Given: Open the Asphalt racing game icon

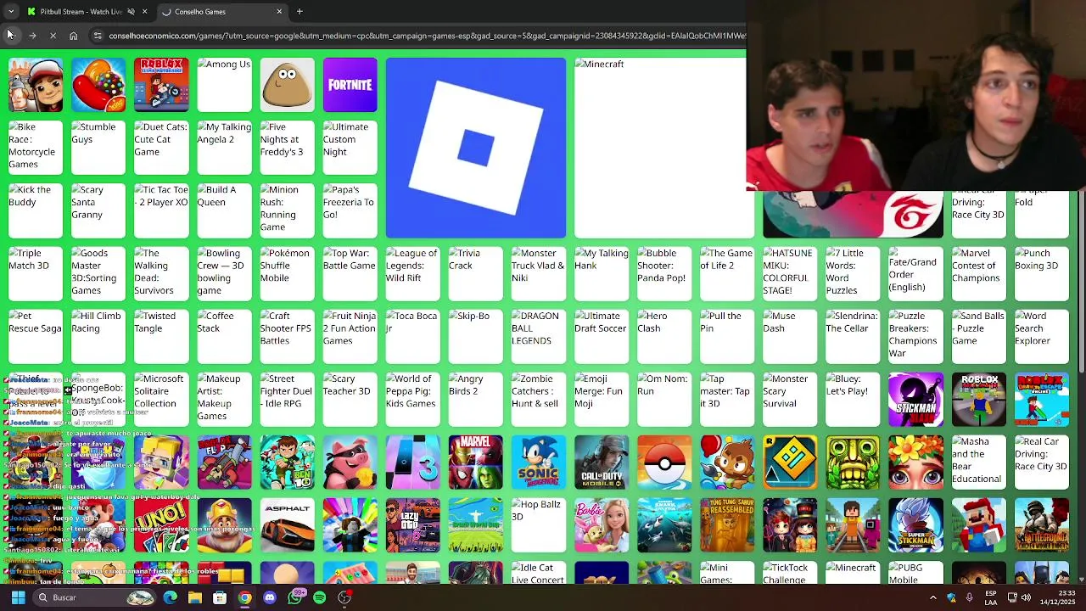Looking at the screenshot, I should point(287,524).
